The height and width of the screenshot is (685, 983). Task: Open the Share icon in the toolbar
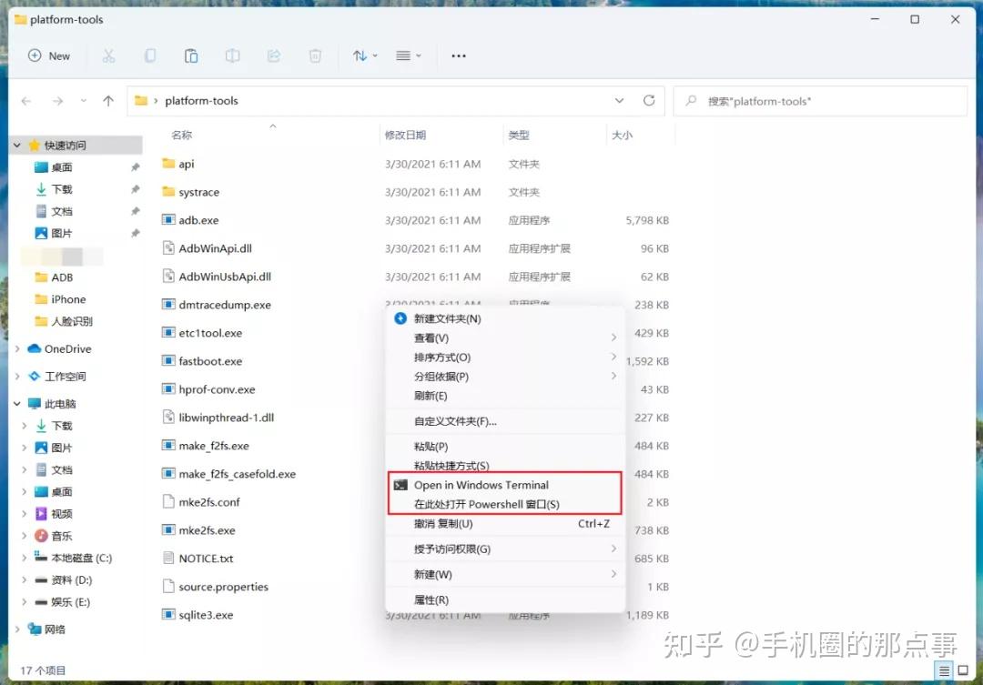(x=273, y=55)
